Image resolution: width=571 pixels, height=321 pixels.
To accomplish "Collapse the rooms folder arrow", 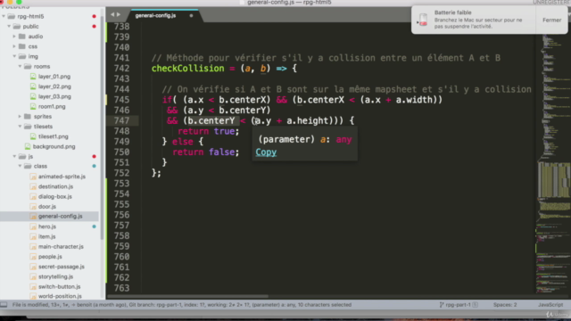I will coord(20,66).
